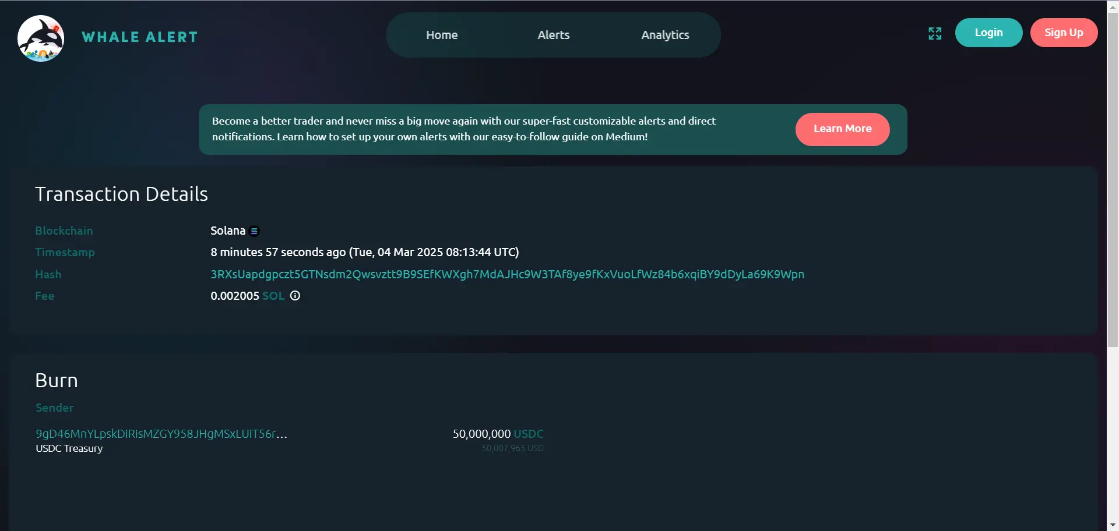Screen dimensions: 1119x531
Task: Click the USDC token label
Action: 529,434
